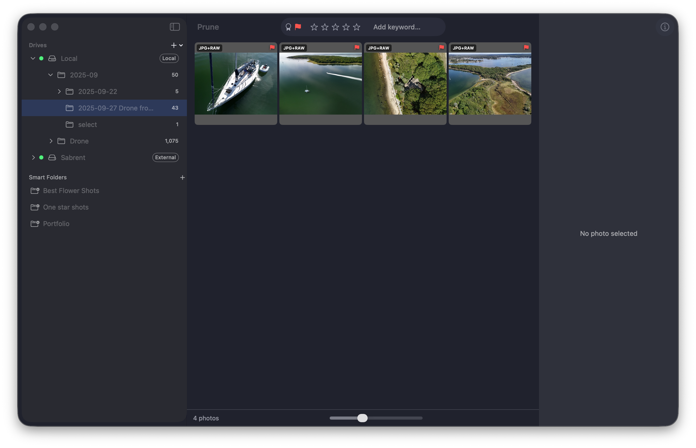This screenshot has height=448, width=696.
Task: Click the Add keyword field
Action: [397, 27]
